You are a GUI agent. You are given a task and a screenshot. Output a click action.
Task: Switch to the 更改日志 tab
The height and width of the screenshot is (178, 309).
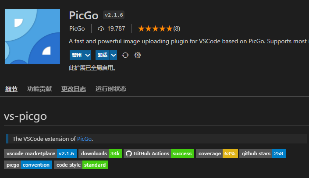click(x=74, y=89)
